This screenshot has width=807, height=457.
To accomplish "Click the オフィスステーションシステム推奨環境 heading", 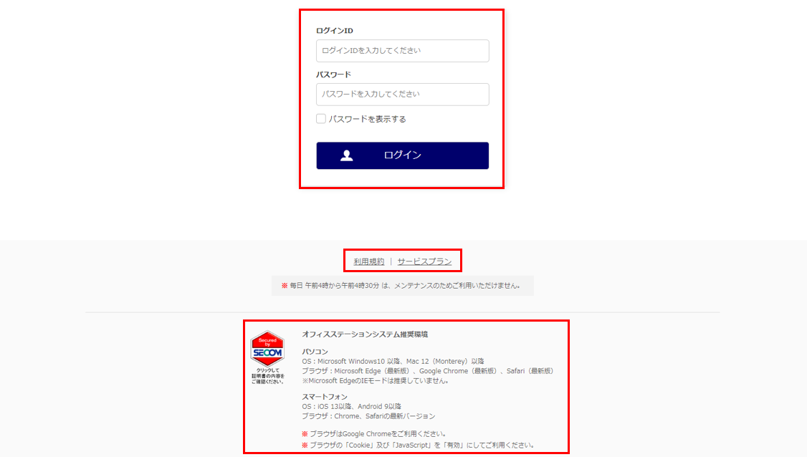I will (365, 334).
